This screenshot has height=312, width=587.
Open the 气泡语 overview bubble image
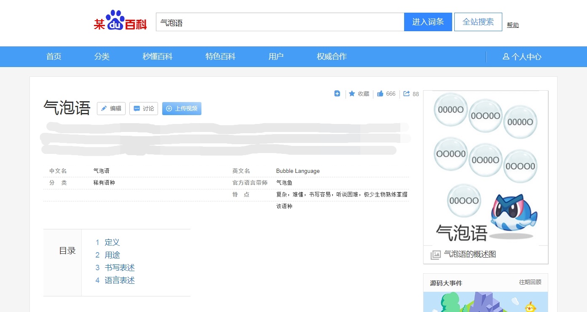tap(485, 168)
